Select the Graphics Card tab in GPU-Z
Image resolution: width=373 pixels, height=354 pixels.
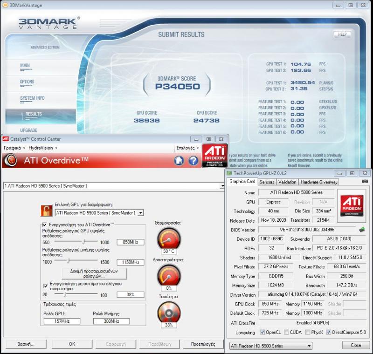242,181
